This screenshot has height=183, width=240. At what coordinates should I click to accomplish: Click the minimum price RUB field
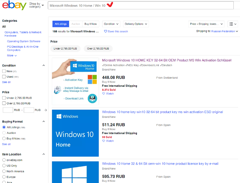click(8, 110)
